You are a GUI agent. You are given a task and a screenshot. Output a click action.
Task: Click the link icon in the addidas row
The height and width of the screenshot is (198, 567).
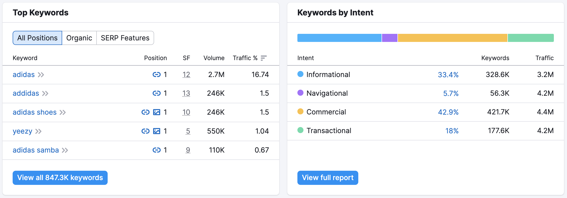pos(156,93)
